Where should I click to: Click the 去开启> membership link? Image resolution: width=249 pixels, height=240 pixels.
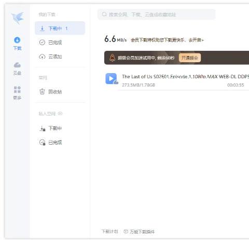(196, 40)
